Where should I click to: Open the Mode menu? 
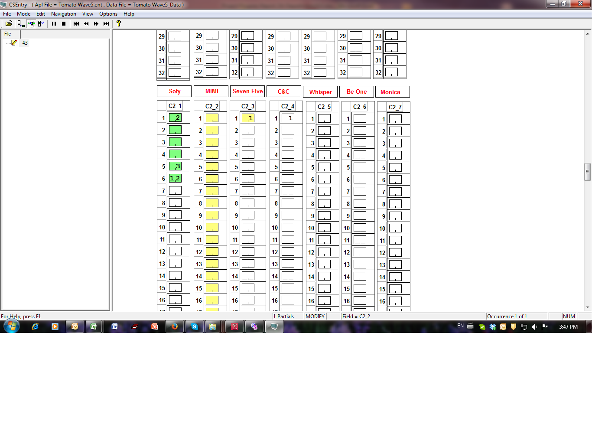(x=23, y=14)
